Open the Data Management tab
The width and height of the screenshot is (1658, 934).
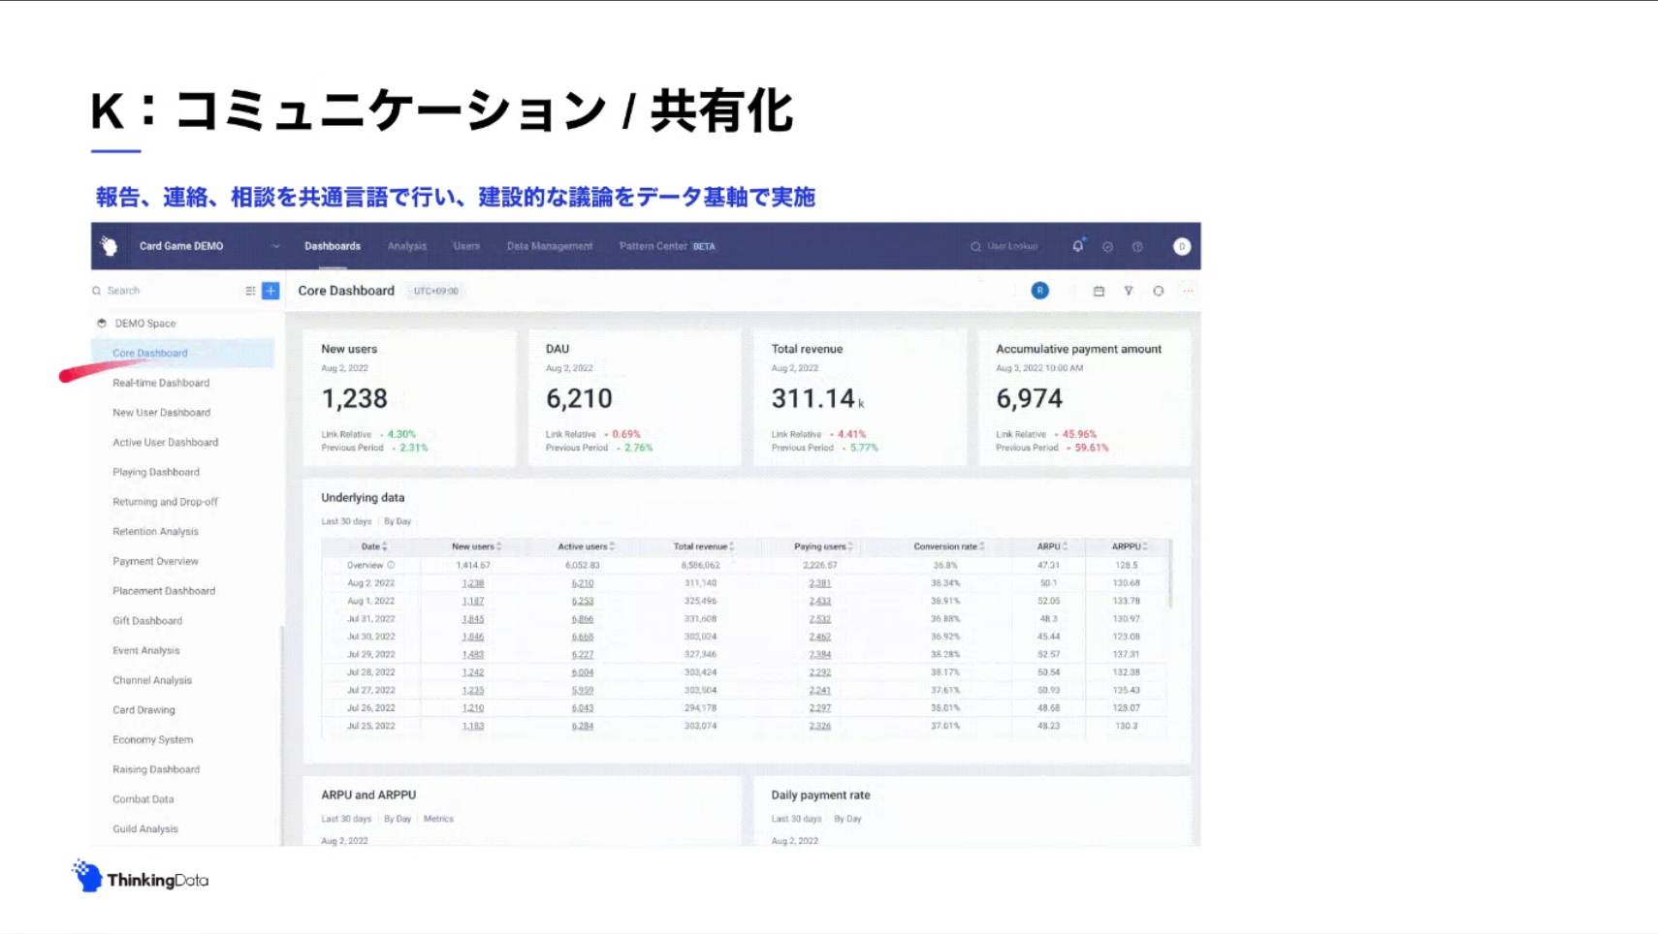(550, 246)
